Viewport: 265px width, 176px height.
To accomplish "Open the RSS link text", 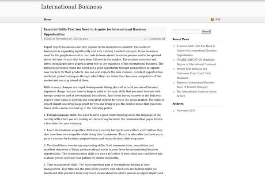I will tap(218, 19).
